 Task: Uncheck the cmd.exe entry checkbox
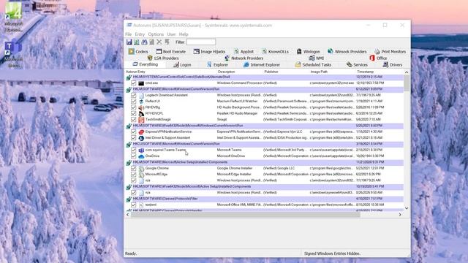point(133,83)
